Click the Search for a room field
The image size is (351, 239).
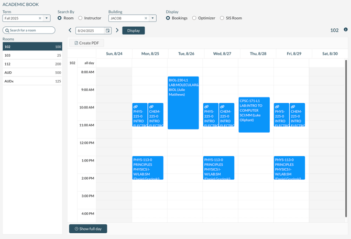click(x=31, y=30)
